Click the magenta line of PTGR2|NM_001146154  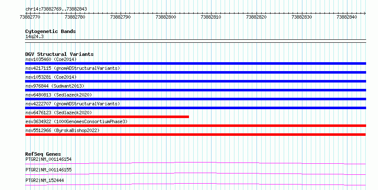click(x=195, y=163)
